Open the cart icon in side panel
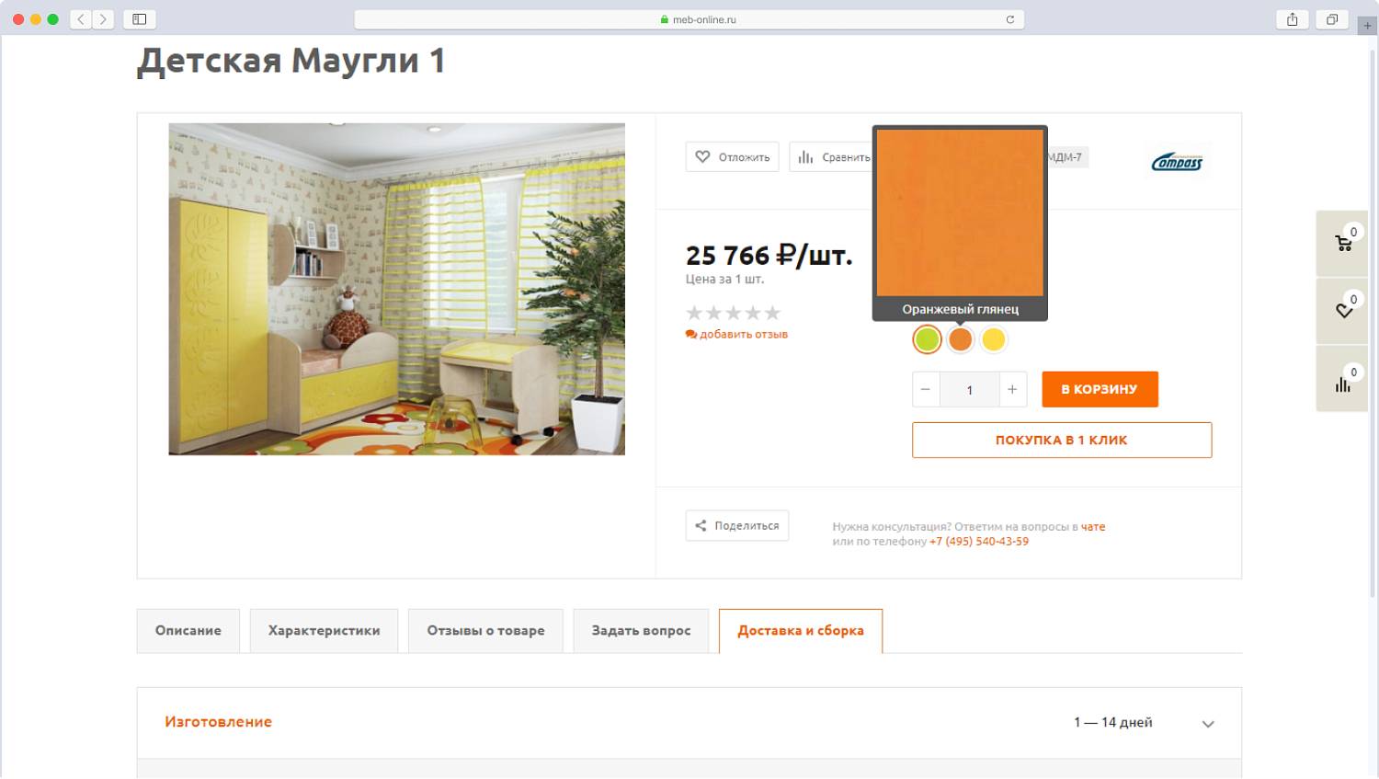1379x779 pixels. [x=1343, y=244]
